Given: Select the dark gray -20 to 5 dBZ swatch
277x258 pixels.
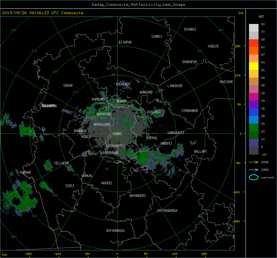Looking at the screenshot, I should tap(254, 150).
